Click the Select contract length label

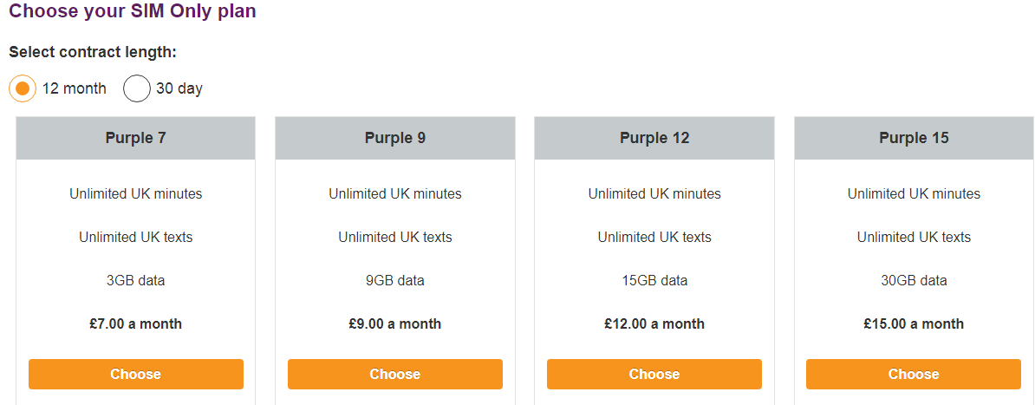[93, 52]
